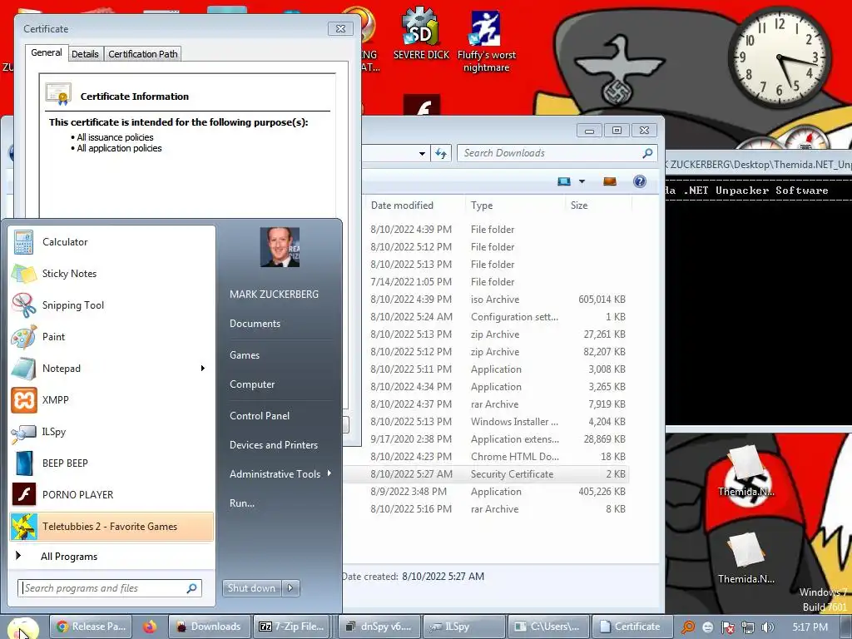
Task: Click the Start button orb
Action: [22, 627]
